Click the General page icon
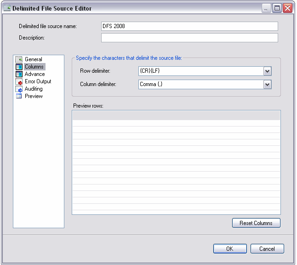 coord(19,59)
